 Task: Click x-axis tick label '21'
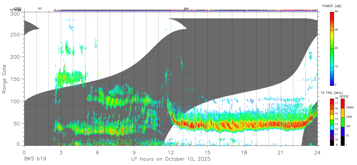point(281,152)
